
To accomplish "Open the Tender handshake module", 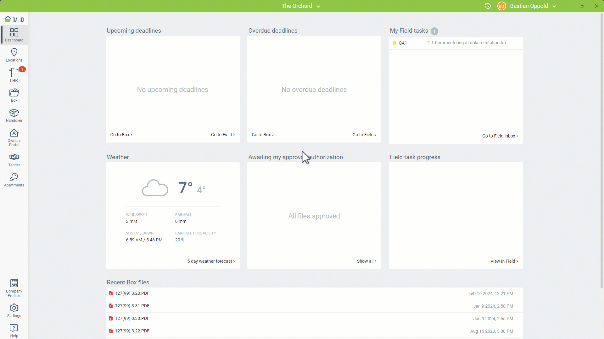I will pos(14,160).
